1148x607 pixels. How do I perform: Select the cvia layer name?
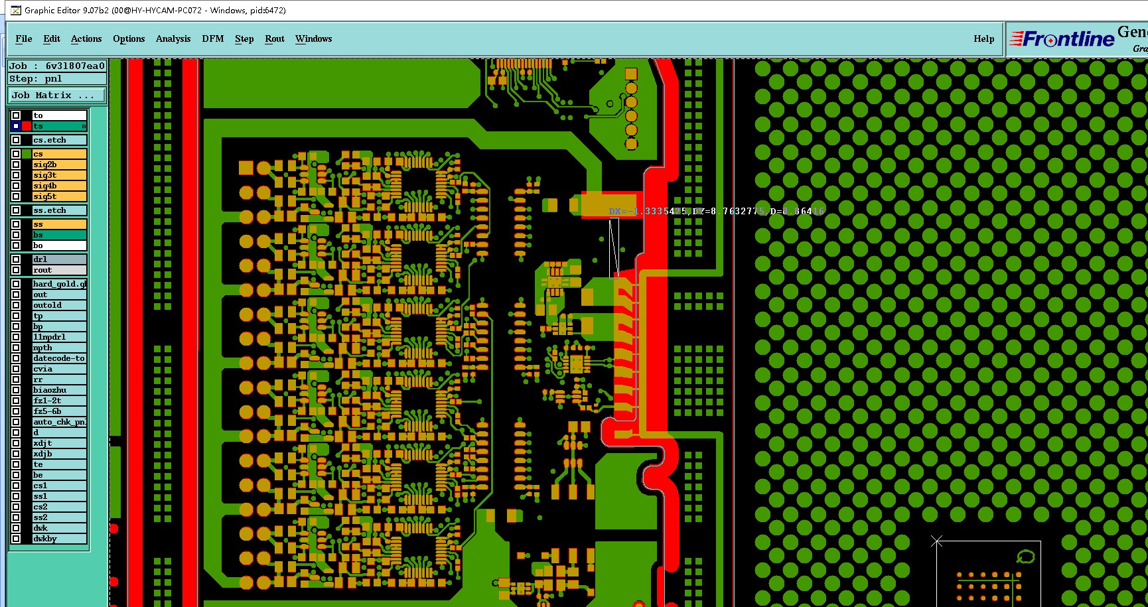[x=60, y=369]
